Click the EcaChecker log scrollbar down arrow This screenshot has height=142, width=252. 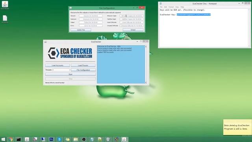point(146,82)
